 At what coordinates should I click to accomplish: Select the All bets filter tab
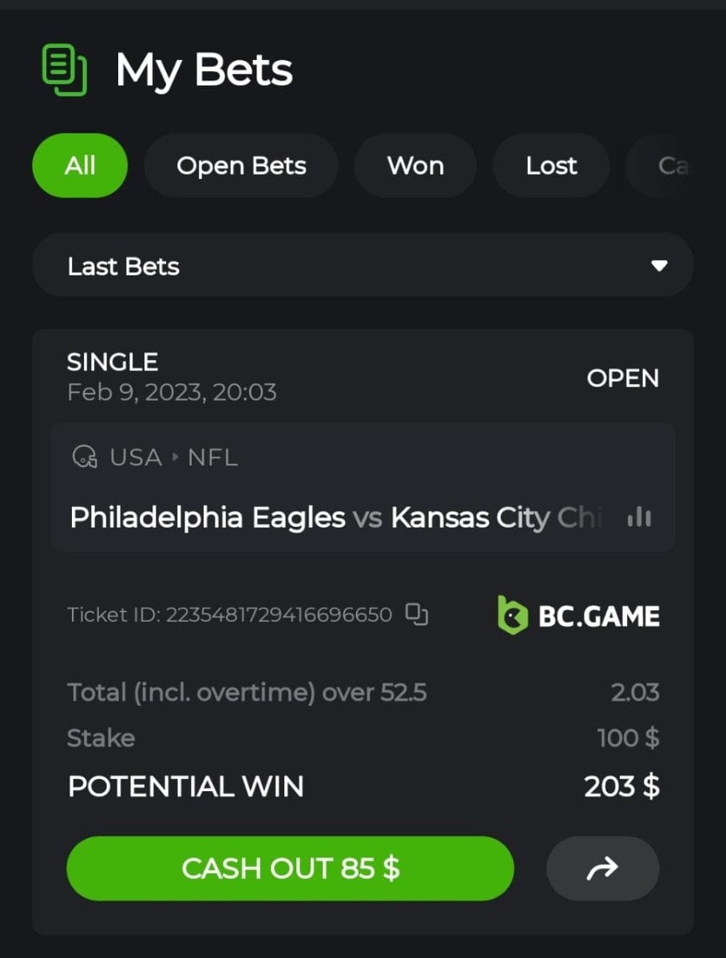[x=80, y=165]
